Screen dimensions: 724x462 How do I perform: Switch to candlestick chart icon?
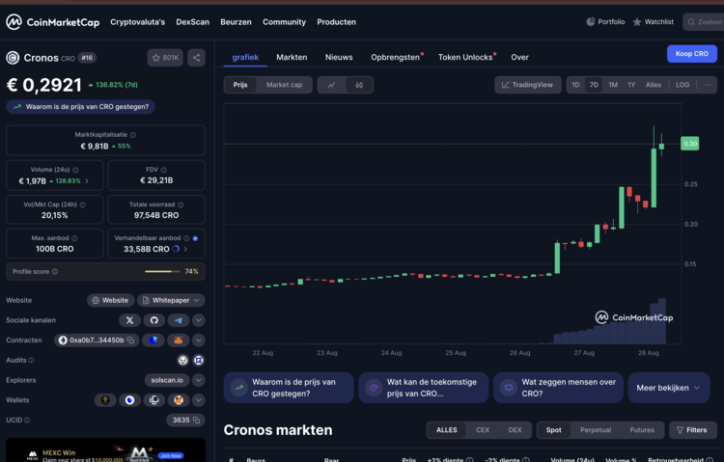coord(359,85)
